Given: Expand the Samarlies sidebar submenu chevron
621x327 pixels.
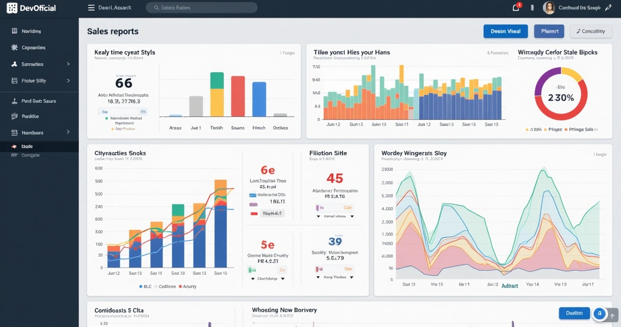Looking at the screenshot, I should point(68,64).
